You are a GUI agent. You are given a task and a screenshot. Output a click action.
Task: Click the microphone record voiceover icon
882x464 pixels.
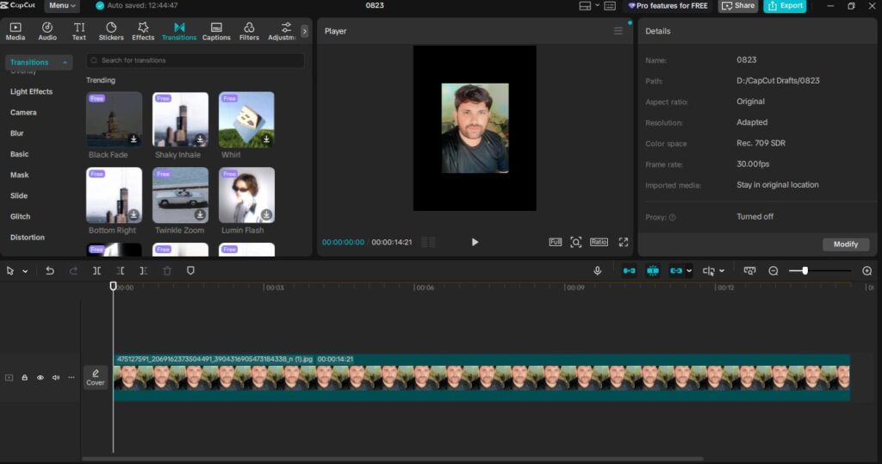pyautogui.click(x=597, y=270)
